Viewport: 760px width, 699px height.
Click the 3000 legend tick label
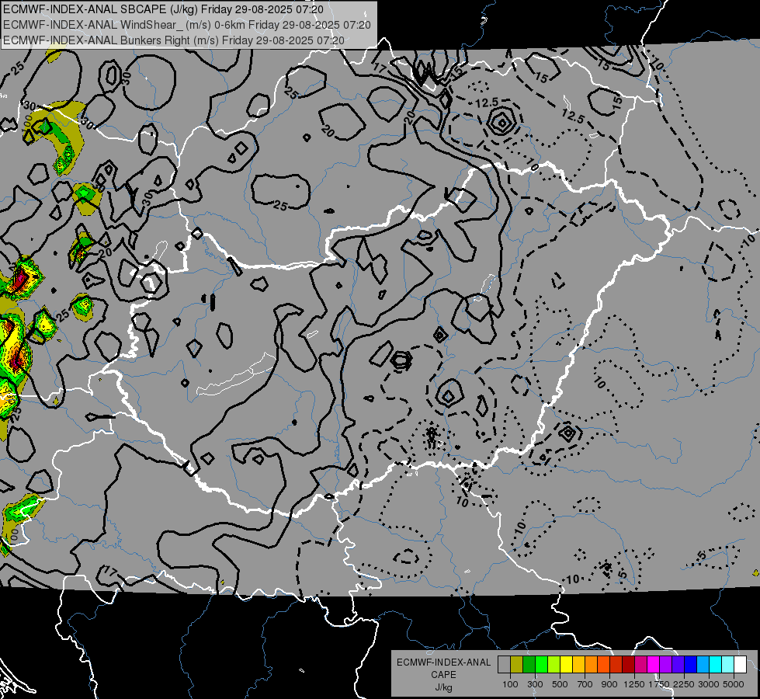click(x=709, y=684)
